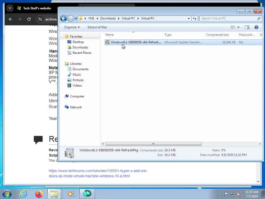Select the first Virtual PC breadcrumb segment
The image size is (265, 199).
point(128,18)
